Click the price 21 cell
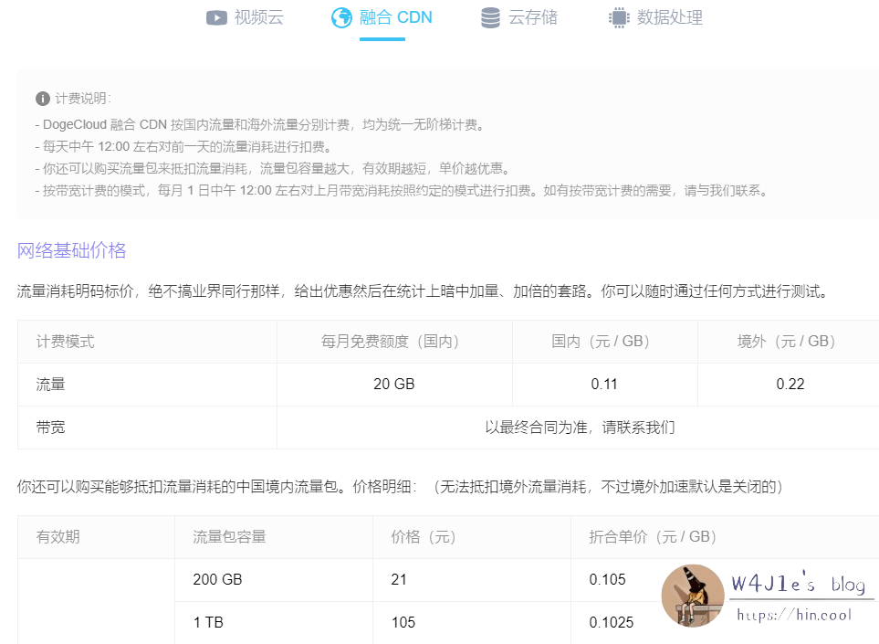The image size is (879, 644). click(x=472, y=580)
